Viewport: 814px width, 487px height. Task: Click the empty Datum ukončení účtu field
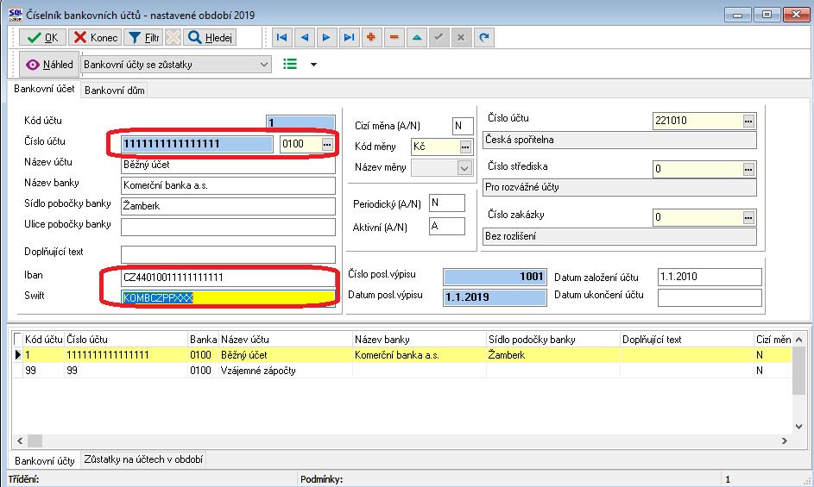point(710,297)
